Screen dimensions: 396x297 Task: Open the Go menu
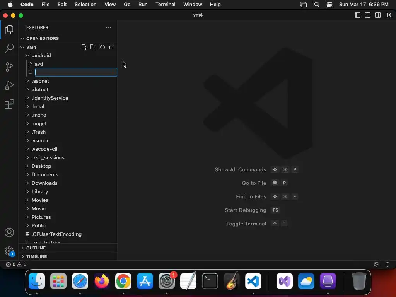tap(127, 5)
